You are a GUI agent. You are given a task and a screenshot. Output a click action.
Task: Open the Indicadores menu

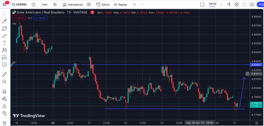(72, 5)
